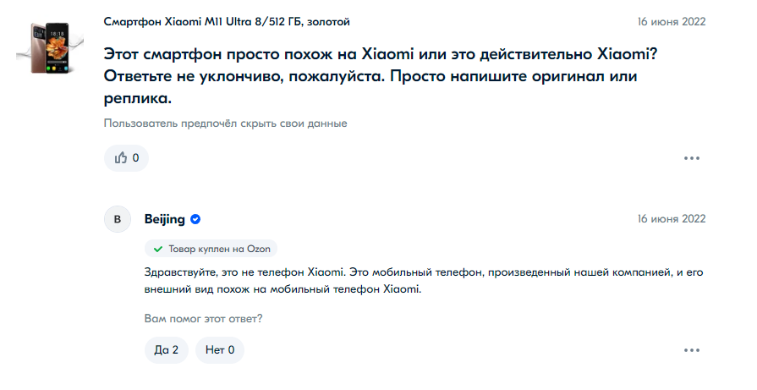Viewport: 757px width, 390px height.
Task: Click answer text starting with 'Здравствуйте'
Action: (x=423, y=272)
